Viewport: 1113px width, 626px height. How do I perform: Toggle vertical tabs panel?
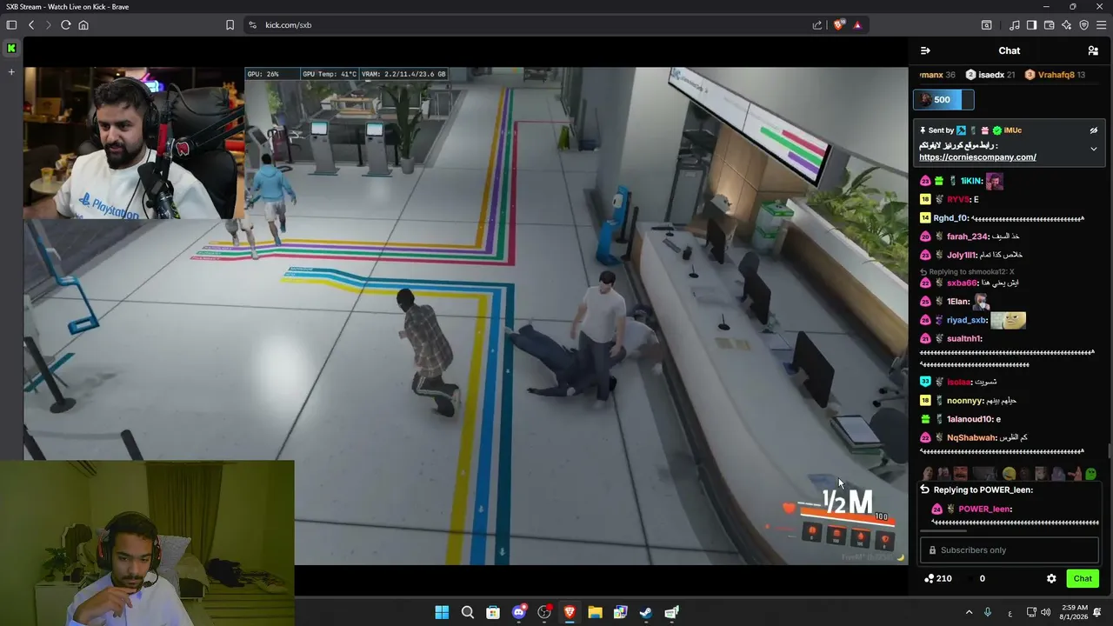11,25
